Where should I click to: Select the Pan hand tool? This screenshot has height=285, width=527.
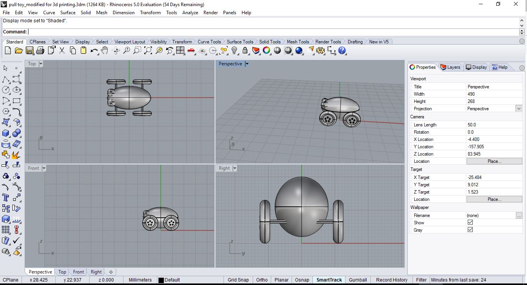pyautogui.click(x=105, y=50)
